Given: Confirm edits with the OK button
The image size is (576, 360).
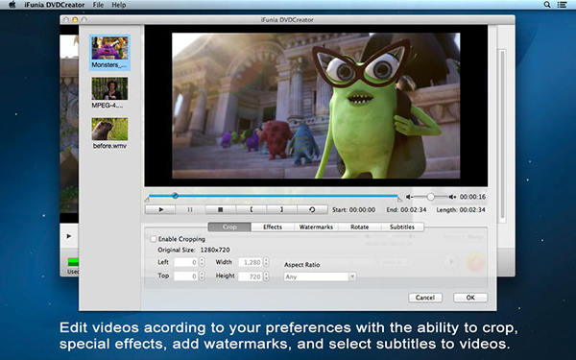Looking at the screenshot, I should [x=470, y=298].
